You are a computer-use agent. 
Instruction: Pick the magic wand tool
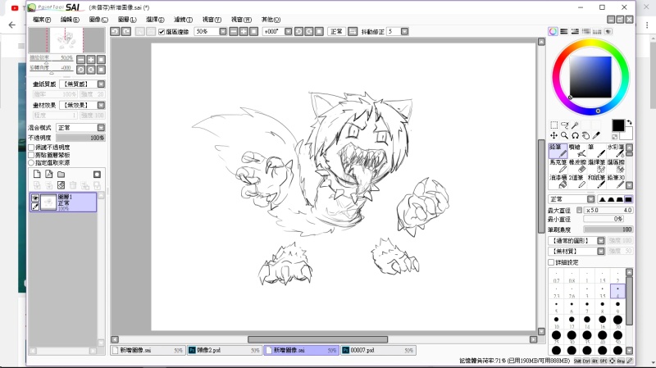point(575,125)
